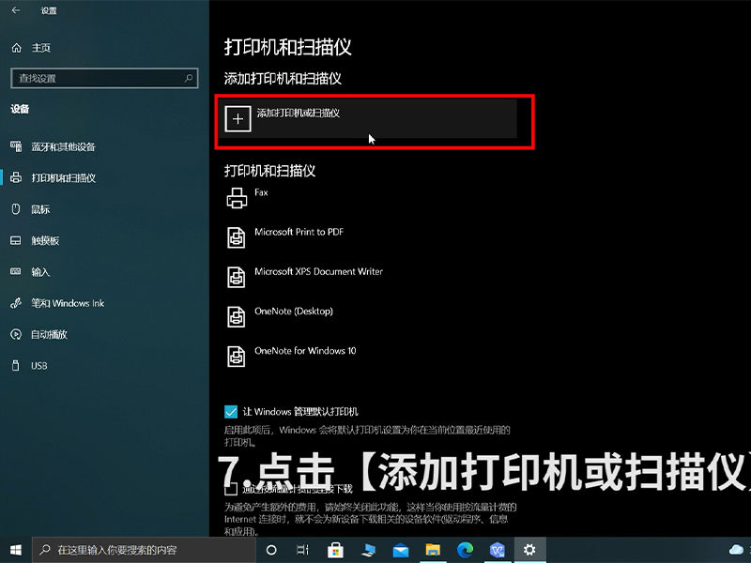Launch Microsoft Edge from taskbar
Screen dimensions: 751x563
465,551
